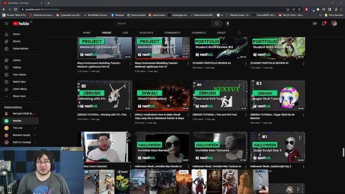Open the YouTube account avatar menu

(334, 24)
